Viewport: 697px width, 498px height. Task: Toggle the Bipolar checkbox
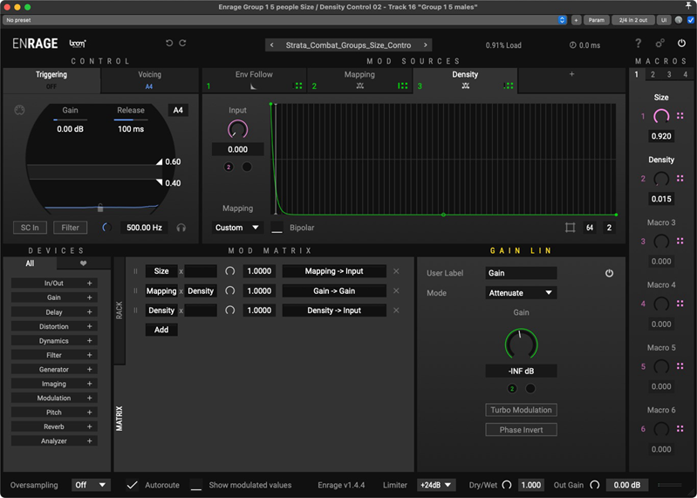tap(277, 228)
